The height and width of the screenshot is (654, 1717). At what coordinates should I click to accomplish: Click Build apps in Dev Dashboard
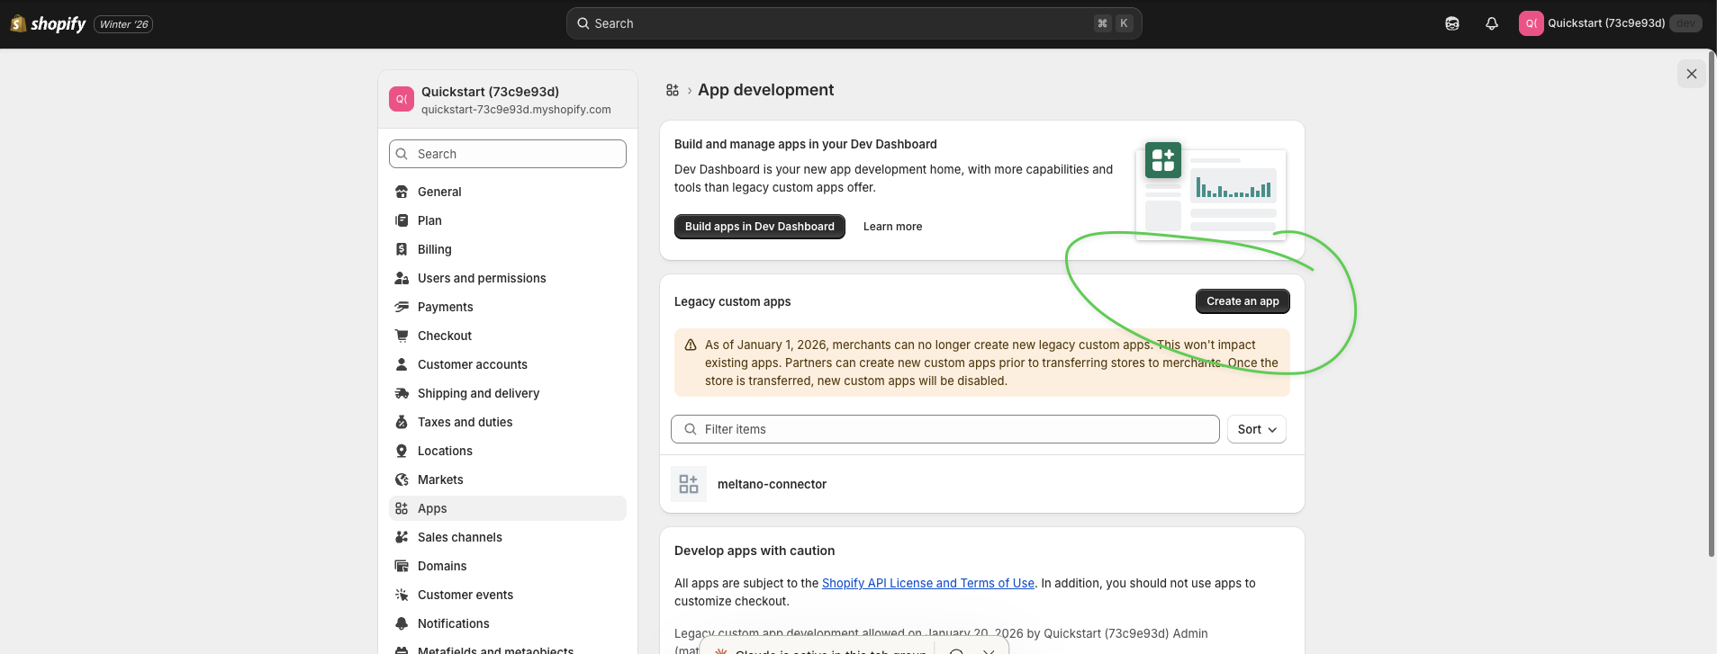[760, 227]
